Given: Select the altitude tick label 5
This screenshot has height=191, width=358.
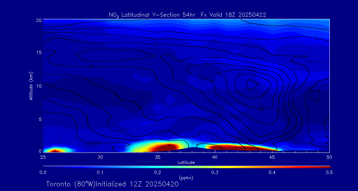Looking at the screenshot, I should click(39, 119).
